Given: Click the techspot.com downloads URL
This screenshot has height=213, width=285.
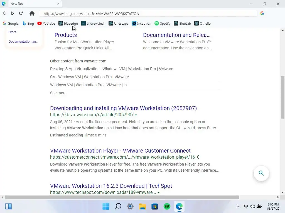Looking at the screenshot, I should [103, 192].
